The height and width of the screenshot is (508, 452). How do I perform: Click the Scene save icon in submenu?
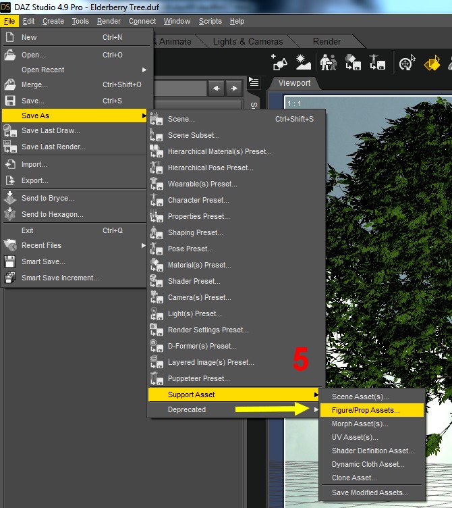(157, 119)
